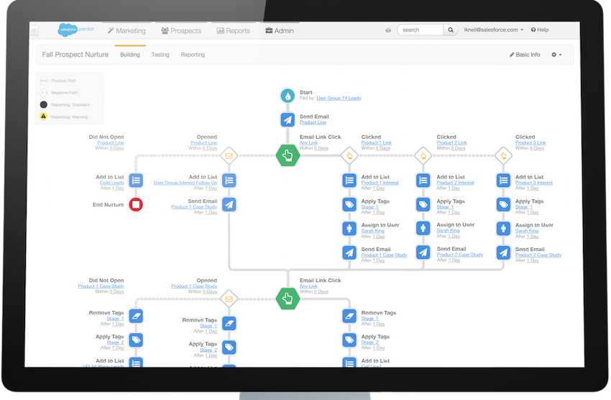
Task: Click the Add to List Cold Leads icon
Action: pos(136,180)
